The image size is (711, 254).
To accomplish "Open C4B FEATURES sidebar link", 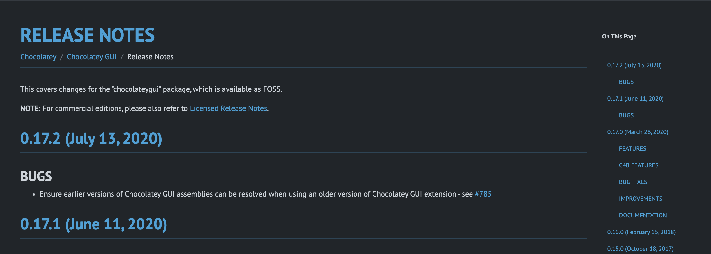I will point(638,165).
